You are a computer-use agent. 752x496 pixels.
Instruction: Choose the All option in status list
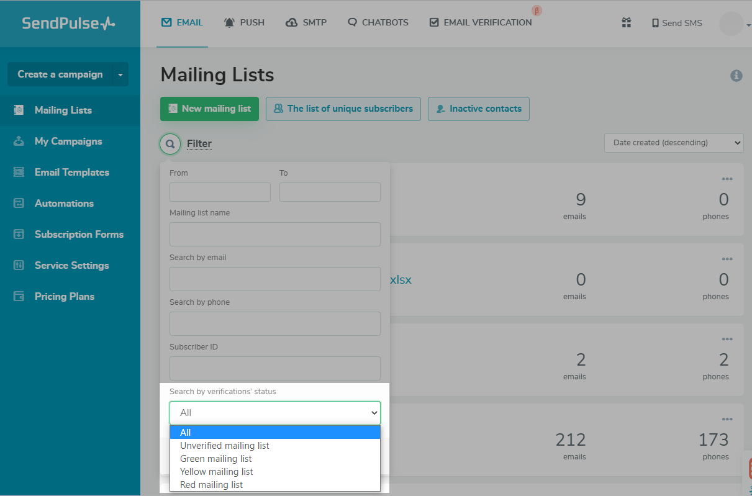point(275,433)
